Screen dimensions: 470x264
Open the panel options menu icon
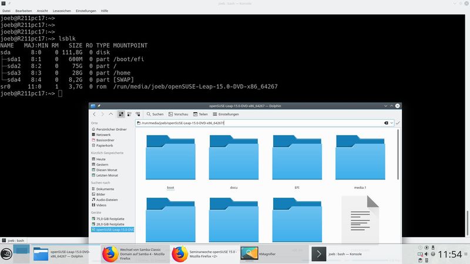[466, 254]
